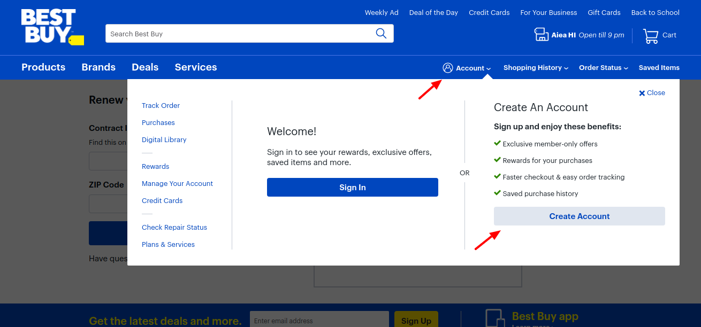This screenshot has width=701, height=327.
Task: Close the account popup
Action: tap(652, 93)
